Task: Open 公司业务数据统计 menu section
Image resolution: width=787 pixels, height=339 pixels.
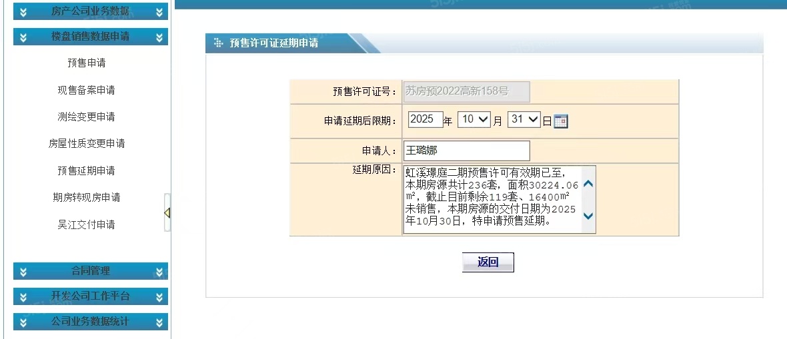Action: (x=90, y=322)
